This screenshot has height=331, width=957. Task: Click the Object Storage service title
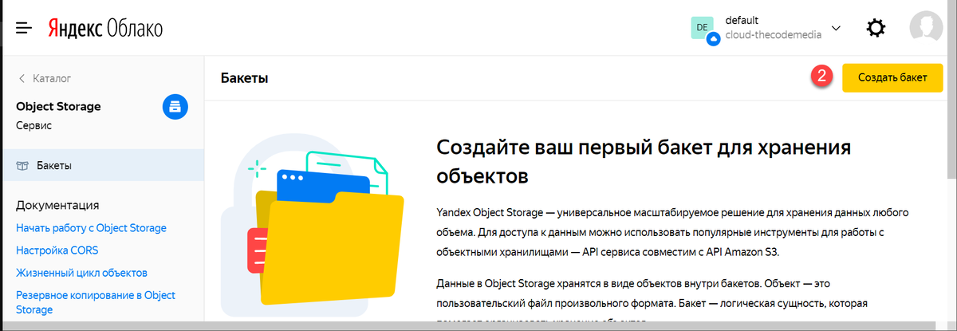point(58,106)
